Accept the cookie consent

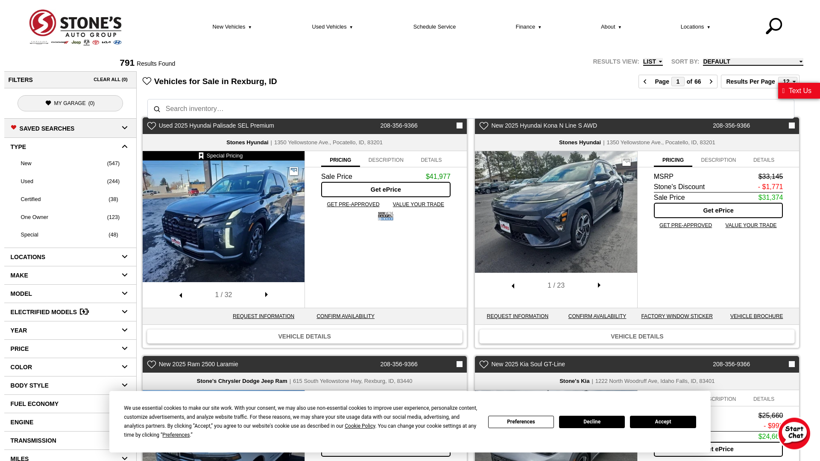point(663,422)
